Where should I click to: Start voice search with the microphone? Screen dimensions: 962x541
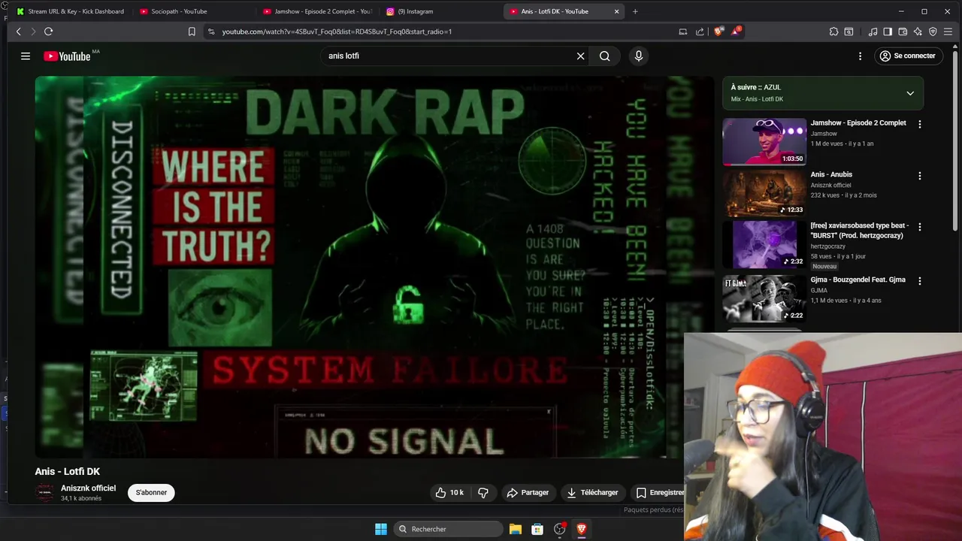pos(639,56)
